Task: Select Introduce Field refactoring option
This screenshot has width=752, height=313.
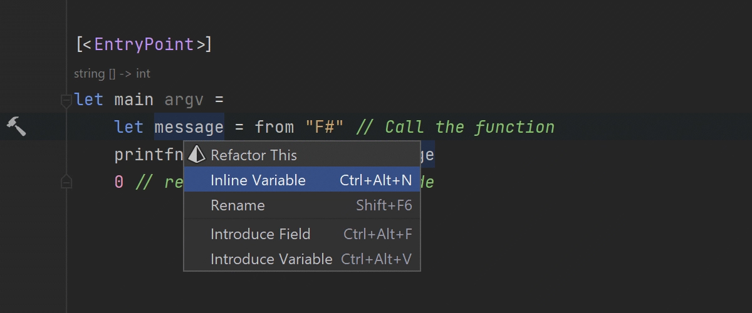Action: 302,234
